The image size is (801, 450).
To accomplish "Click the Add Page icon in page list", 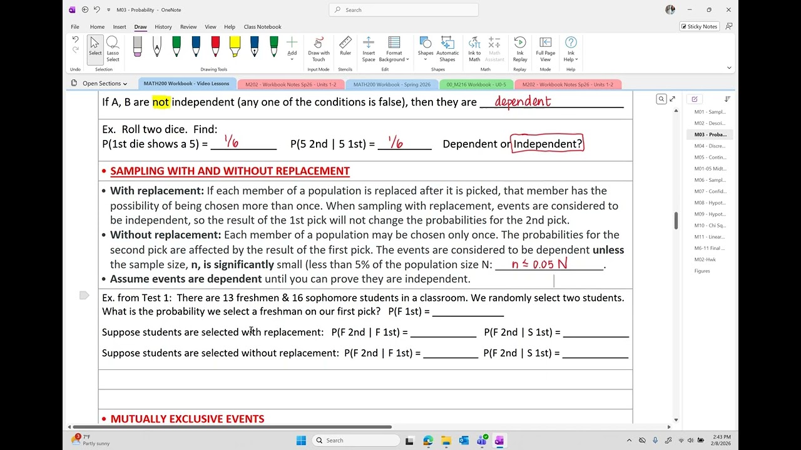I will (695, 99).
